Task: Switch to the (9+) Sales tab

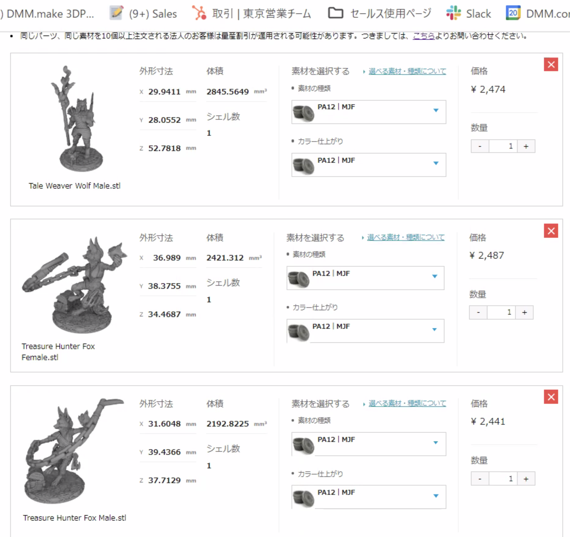Action: click(153, 13)
